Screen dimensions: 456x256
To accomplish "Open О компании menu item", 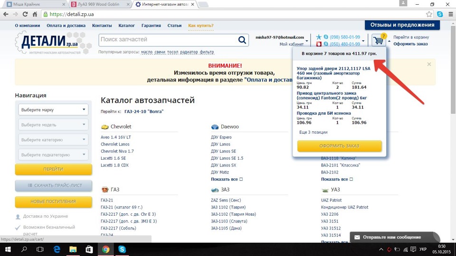I will coord(28,26).
